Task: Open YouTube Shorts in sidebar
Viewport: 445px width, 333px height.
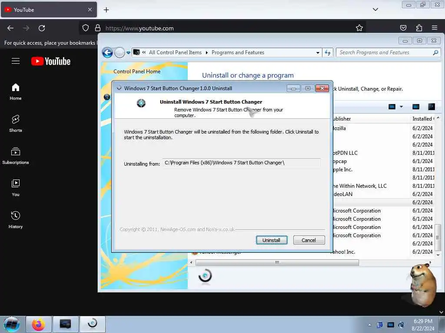Action: (x=16, y=124)
